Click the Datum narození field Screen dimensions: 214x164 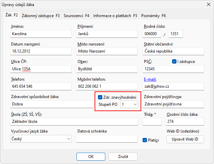tap(41, 51)
